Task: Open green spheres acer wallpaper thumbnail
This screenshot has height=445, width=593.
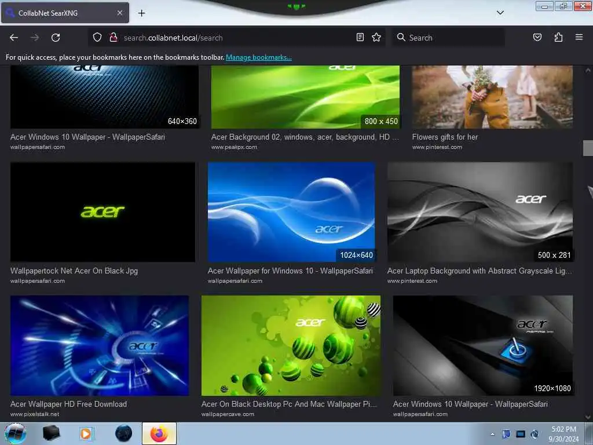Action: [291, 345]
